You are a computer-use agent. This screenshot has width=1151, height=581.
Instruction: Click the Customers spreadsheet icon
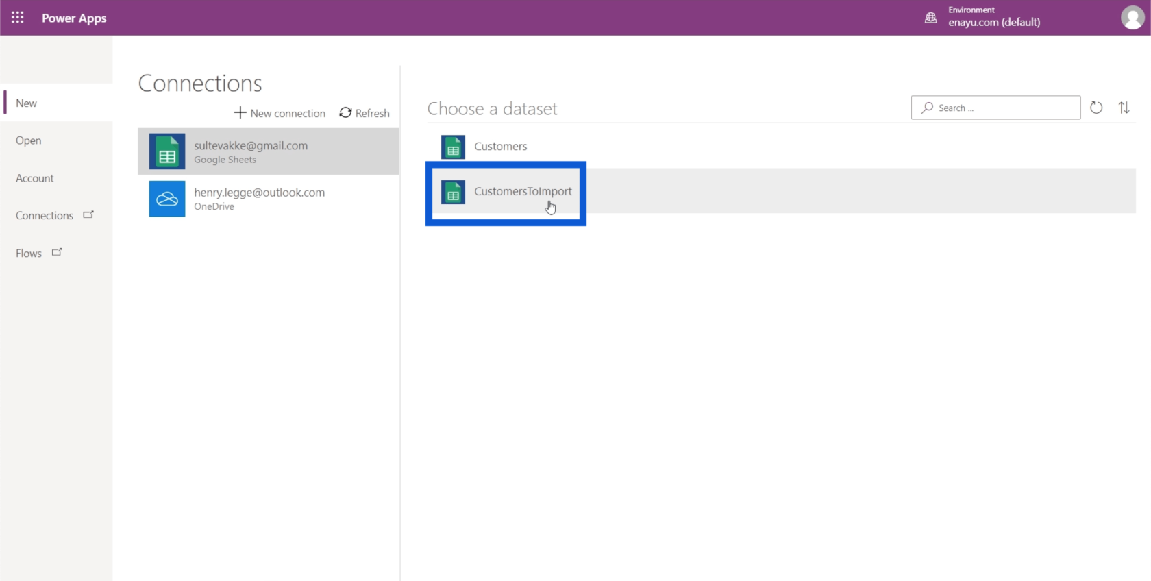453,147
